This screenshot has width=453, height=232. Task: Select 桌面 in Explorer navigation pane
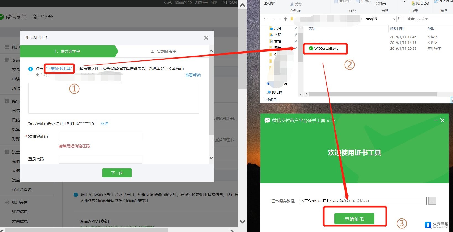click(278, 28)
